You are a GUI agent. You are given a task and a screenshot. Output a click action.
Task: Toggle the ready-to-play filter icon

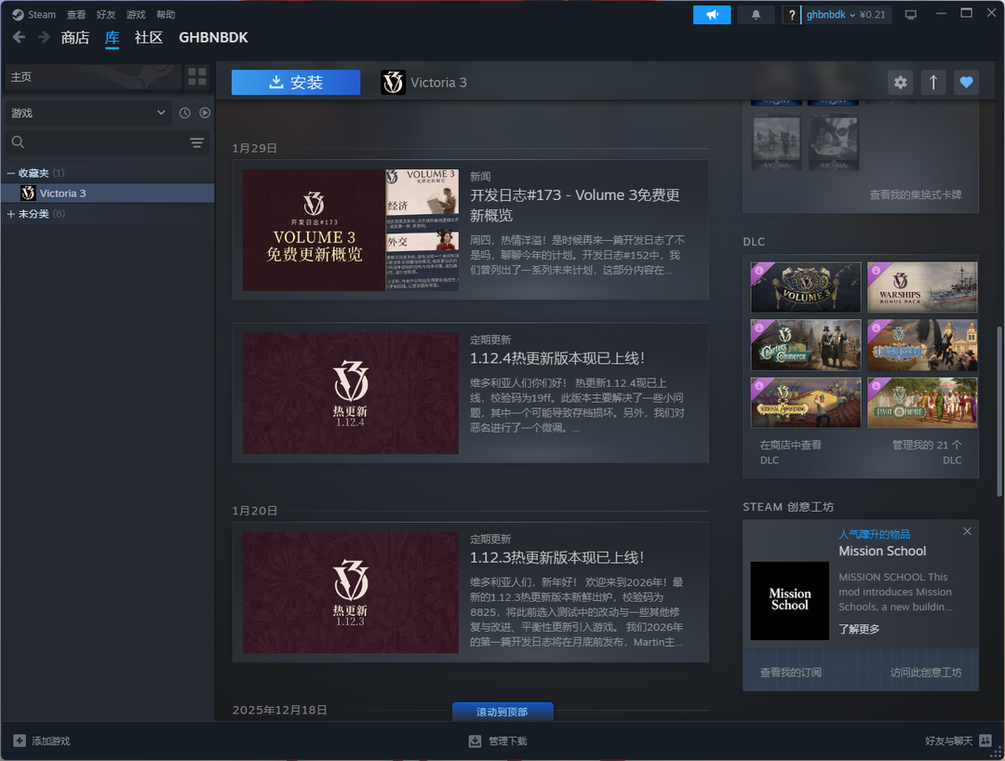(x=205, y=113)
